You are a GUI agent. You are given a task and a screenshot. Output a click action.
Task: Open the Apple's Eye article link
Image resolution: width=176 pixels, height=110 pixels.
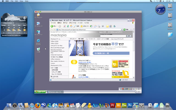pos(85,62)
